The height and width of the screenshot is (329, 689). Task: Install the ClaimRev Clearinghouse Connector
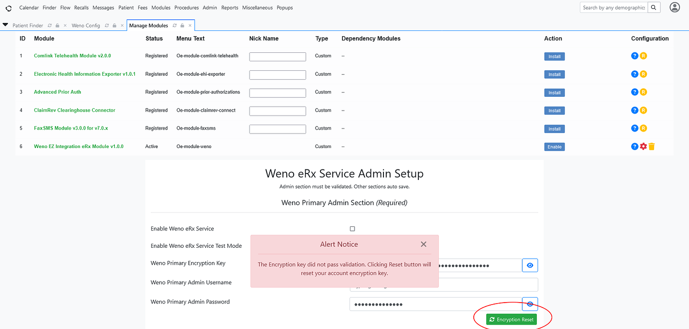pos(554,110)
